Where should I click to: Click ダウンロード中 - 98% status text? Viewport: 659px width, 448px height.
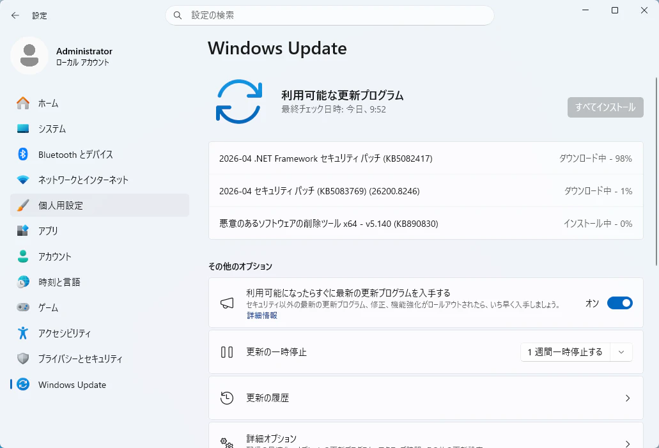click(x=595, y=158)
